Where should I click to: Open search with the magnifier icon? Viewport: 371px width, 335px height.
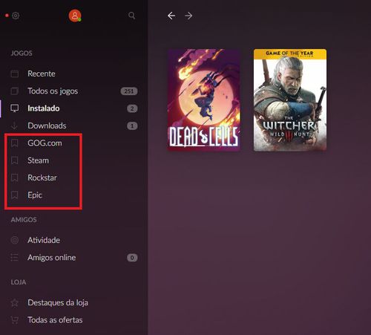132,16
